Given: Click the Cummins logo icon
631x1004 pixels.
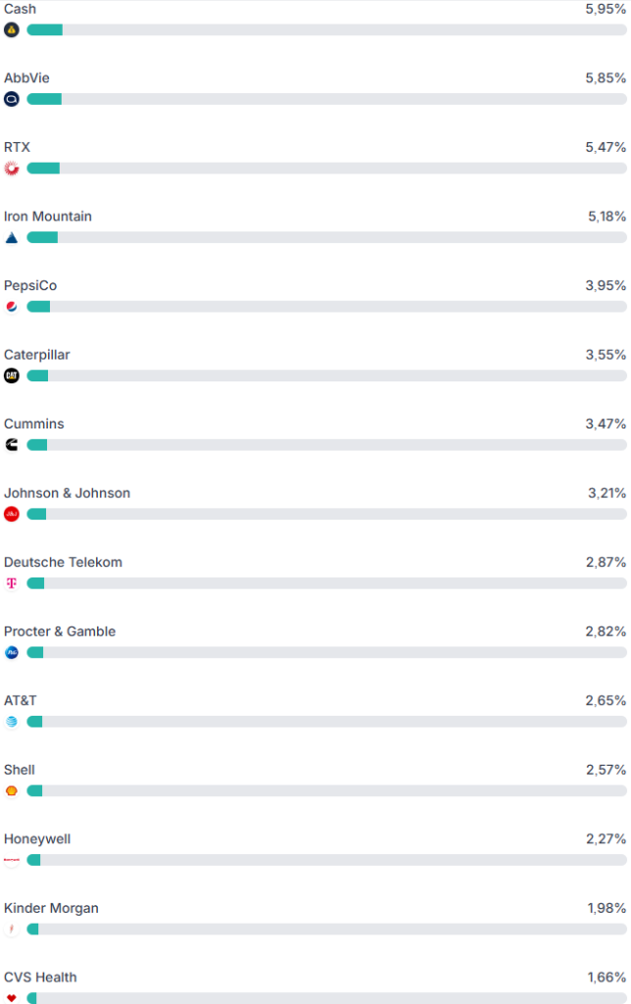Looking at the screenshot, I should click(12, 445).
